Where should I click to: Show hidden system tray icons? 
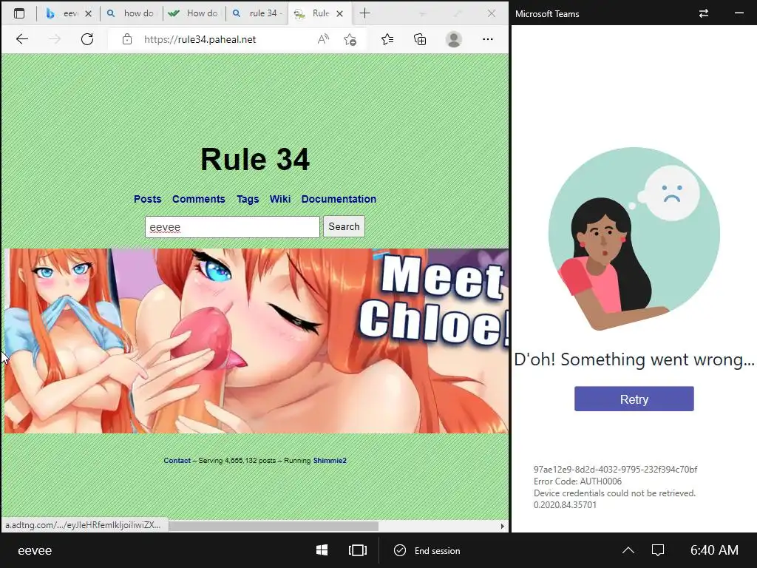coord(628,550)
